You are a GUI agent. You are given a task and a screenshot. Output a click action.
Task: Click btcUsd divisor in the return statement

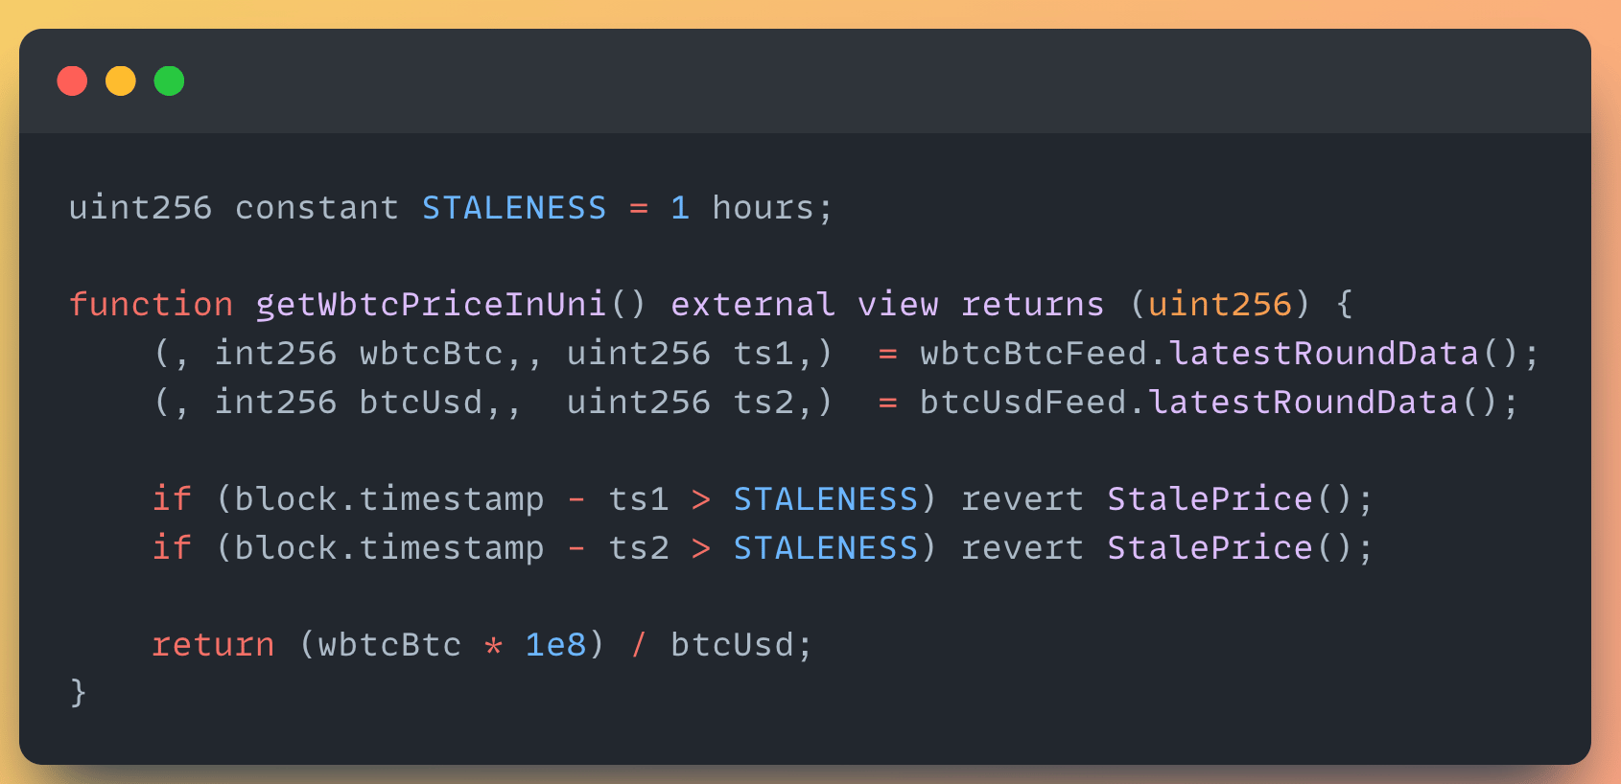tap(732, 645)
